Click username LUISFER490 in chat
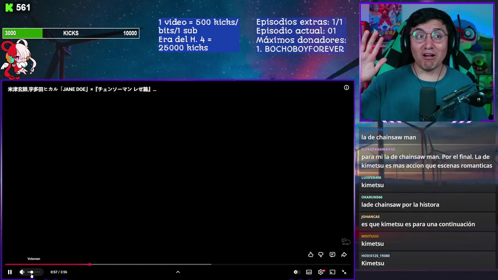The image size is (498, 280). pyautogui.click(x=371, y=178)
